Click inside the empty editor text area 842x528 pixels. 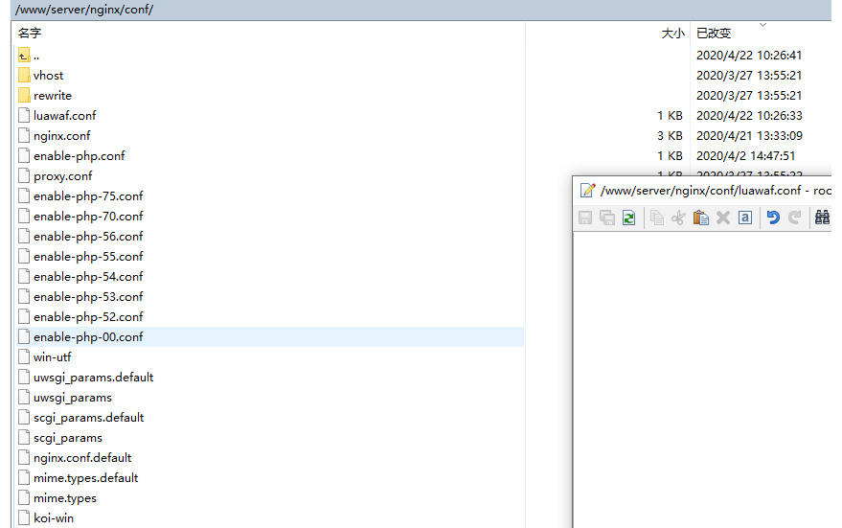pyautogui.click(x=702, y=379)
